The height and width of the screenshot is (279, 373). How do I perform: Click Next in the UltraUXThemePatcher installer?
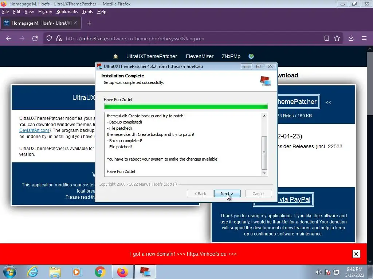click(227, 194)
